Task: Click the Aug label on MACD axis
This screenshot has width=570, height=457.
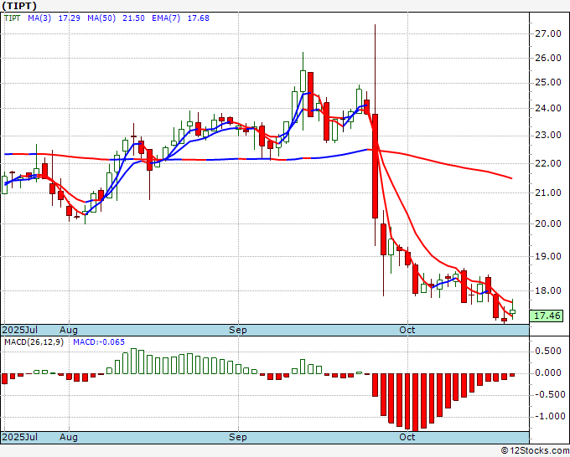Action: pos(69,437)
